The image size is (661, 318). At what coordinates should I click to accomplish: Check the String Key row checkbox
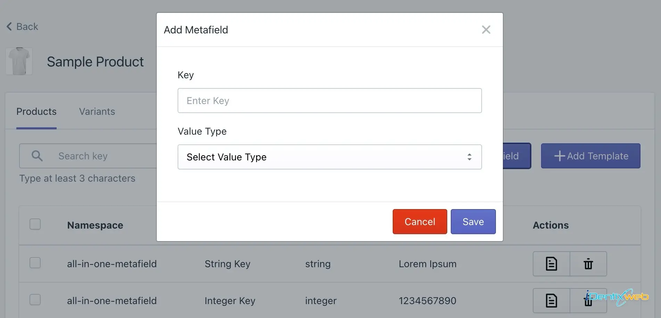tap(35, 263)
